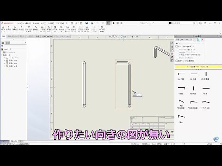Select the シート1 sheet tab at bottom
The height and width of the screenshot is (166, 222).
coord(14,141)
